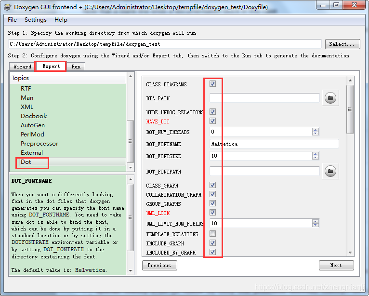Decrease UML_LIMIT_NUM_FIELDS with down arrow
The height and width of the screenshot is (296, 369).
point(316,225)
